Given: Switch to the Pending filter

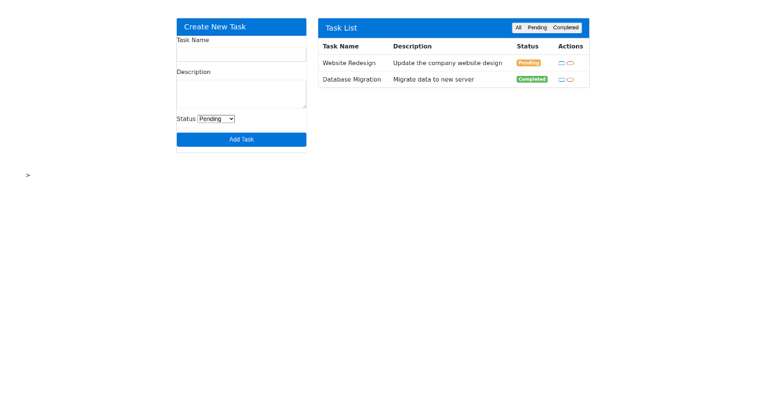Looking at the screenshot, I should coord(537,27).
